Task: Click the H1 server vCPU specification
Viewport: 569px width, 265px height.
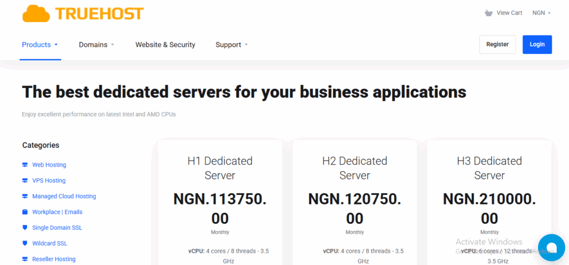Action: click(x=228, y=256)
